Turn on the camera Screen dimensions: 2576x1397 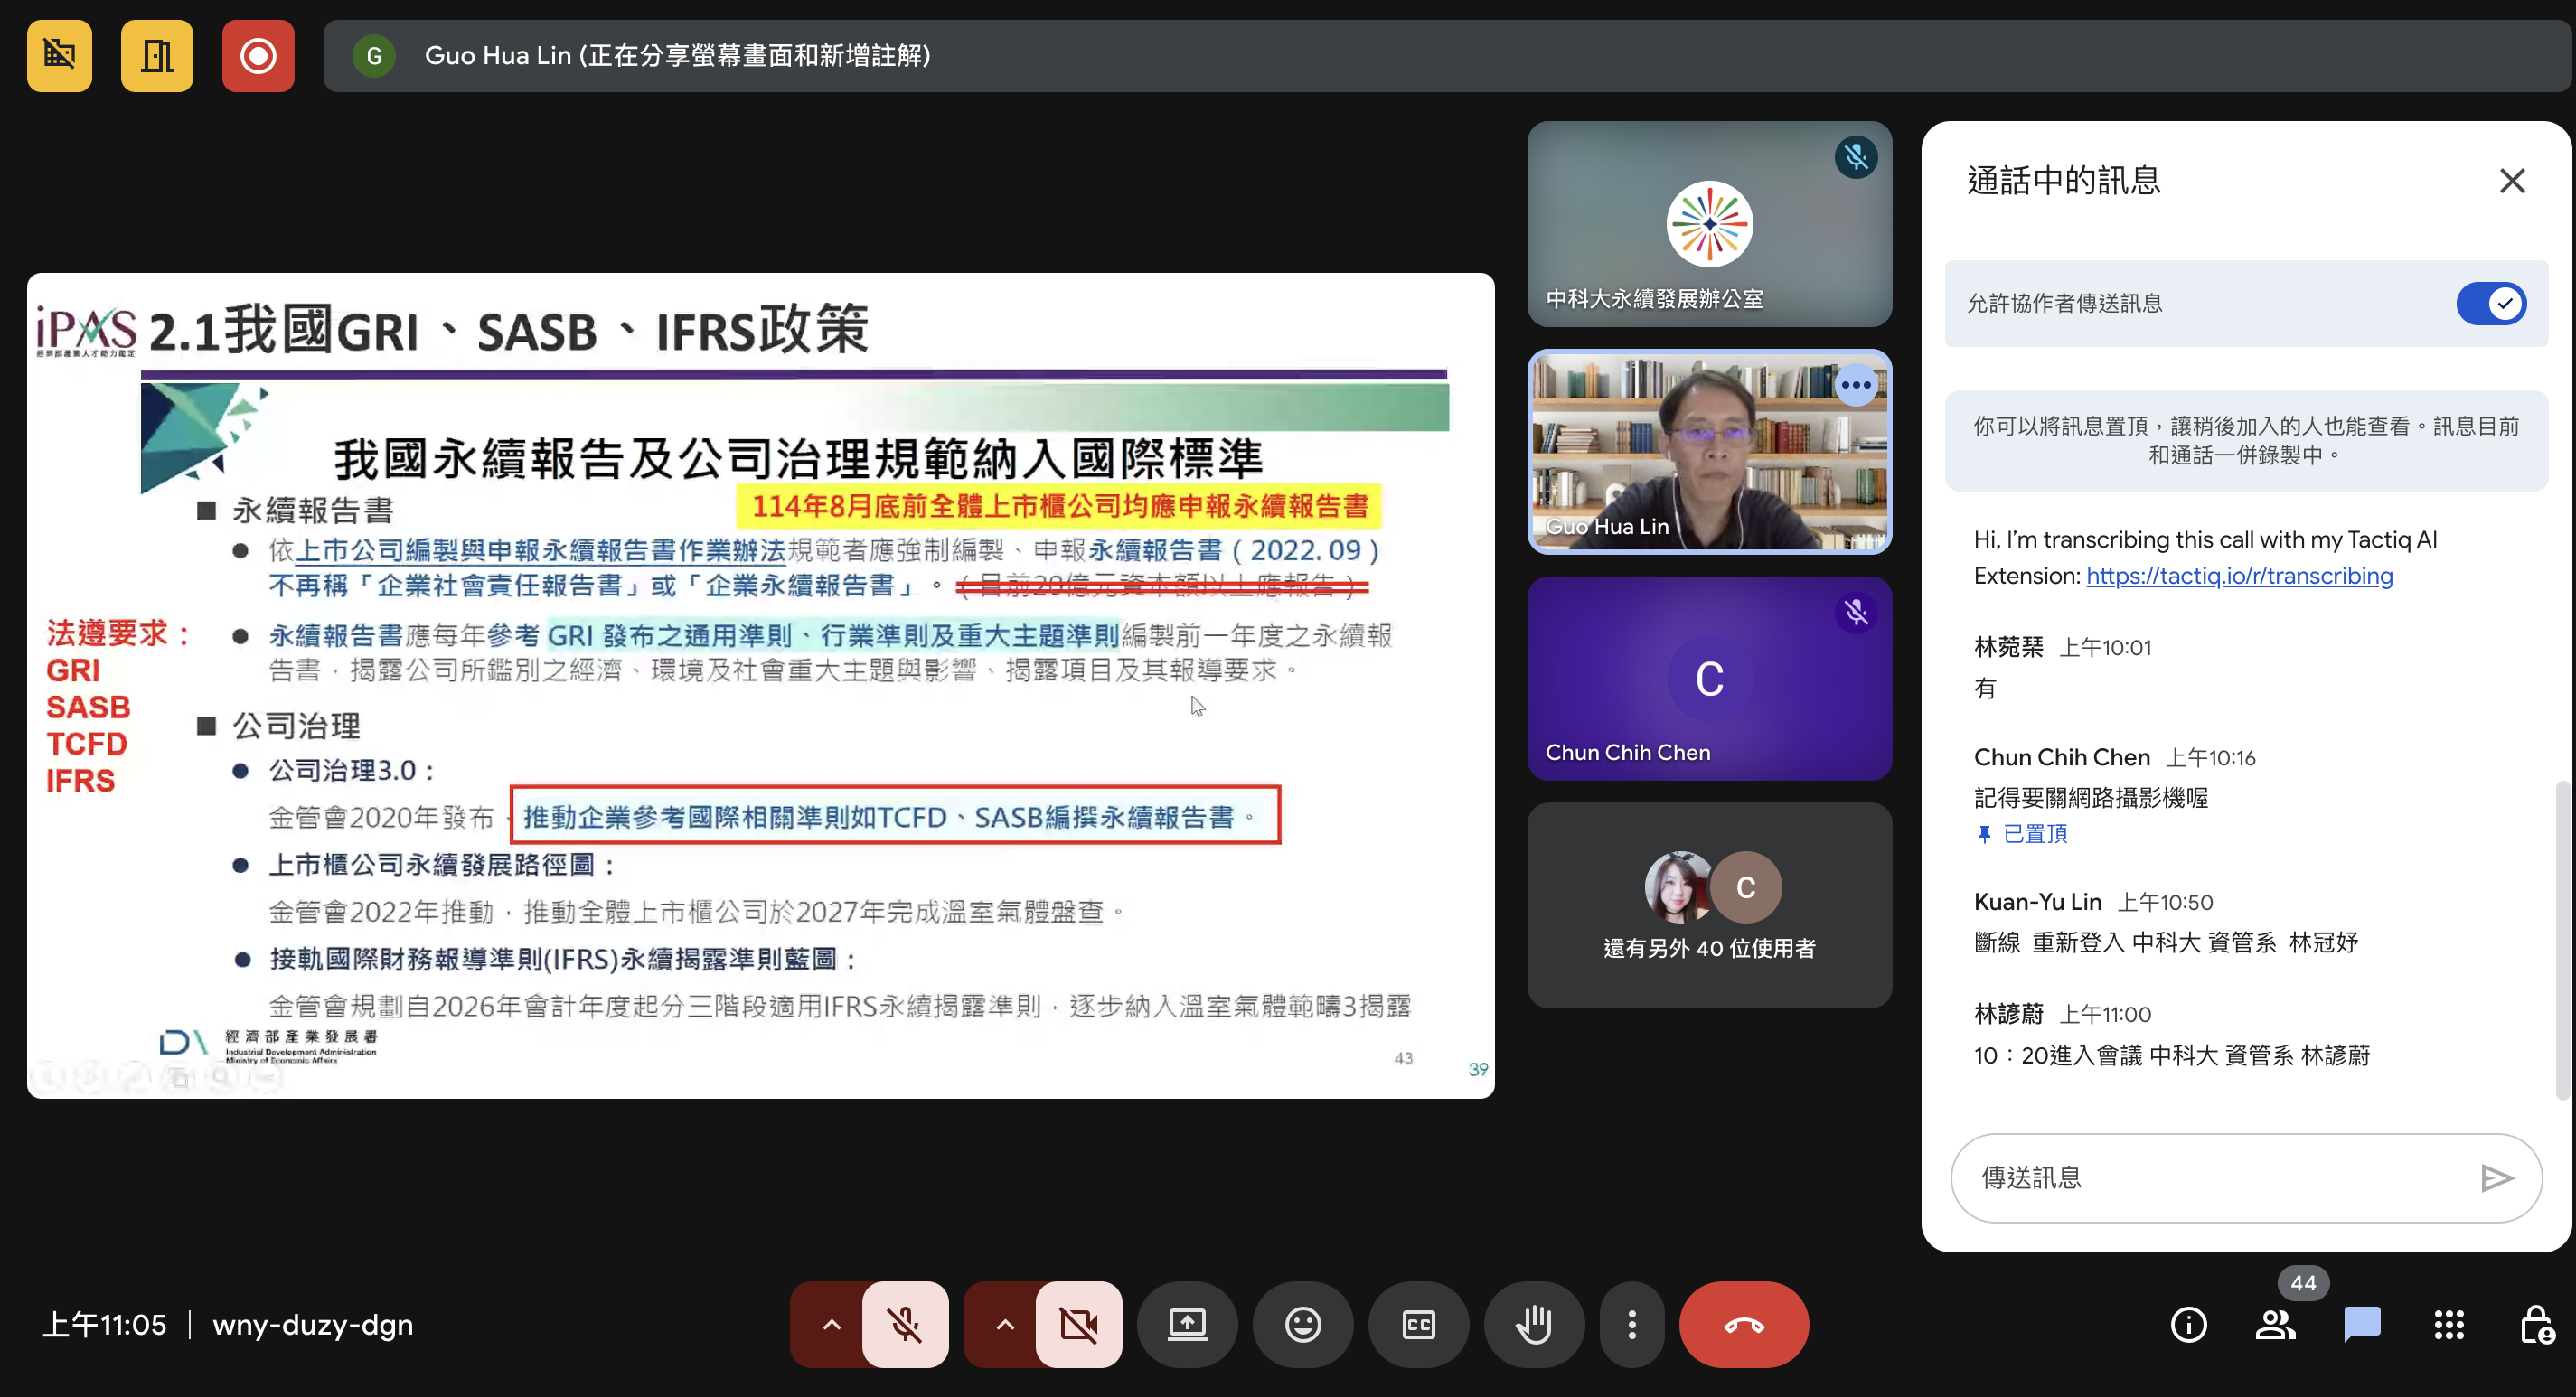(1078, 1325)
